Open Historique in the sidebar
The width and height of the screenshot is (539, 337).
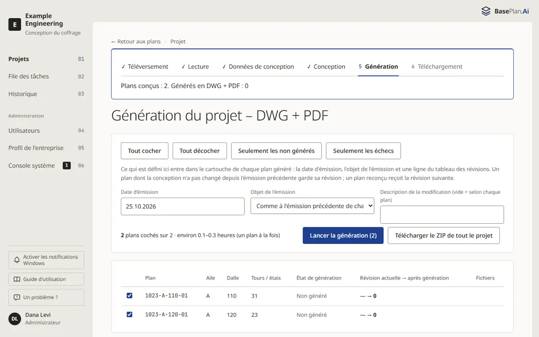tap(46, 94)
